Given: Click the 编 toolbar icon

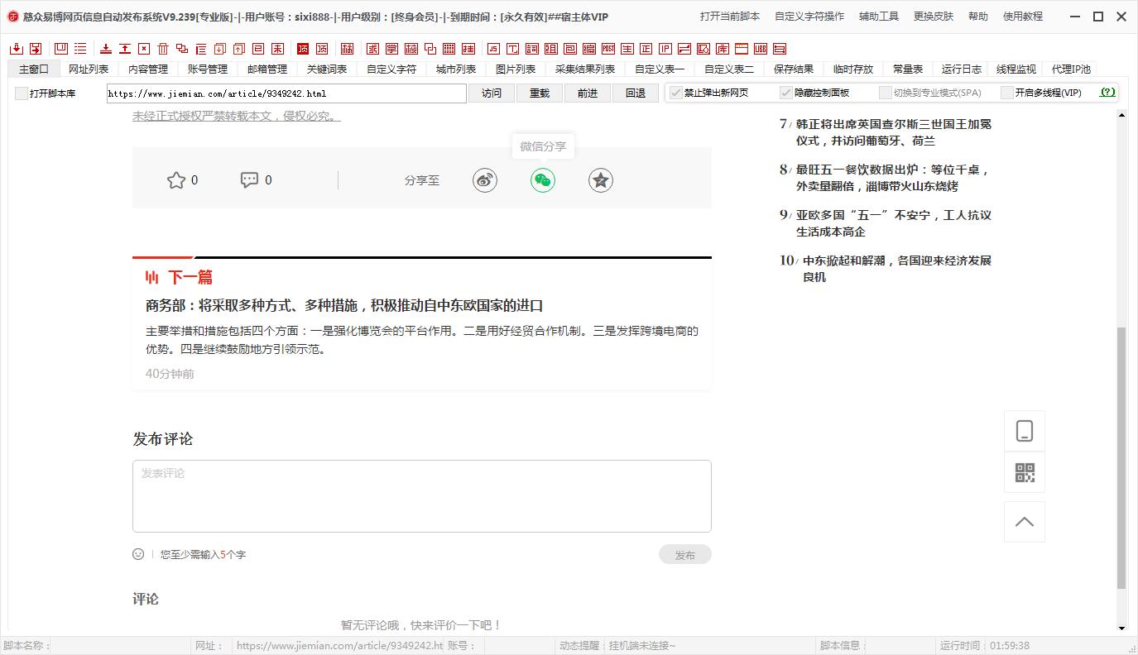Looking at the screenshot, I should (588, 49).
